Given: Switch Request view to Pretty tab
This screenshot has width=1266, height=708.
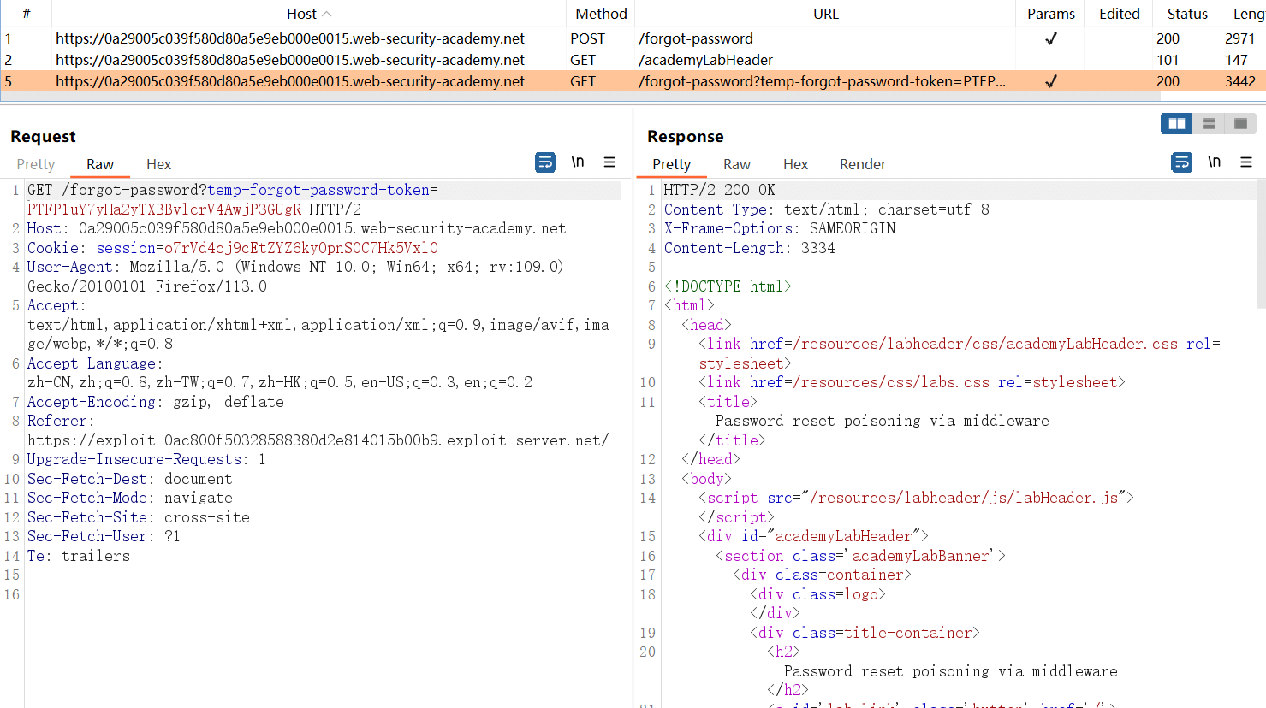Looking at the screenshot, I should [x=36, y=164].
